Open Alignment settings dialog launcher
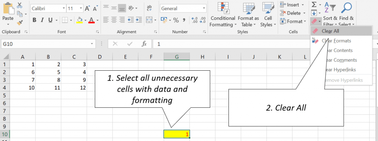The width and height of the screenshot is (378, 141). (x=156, y=32)
